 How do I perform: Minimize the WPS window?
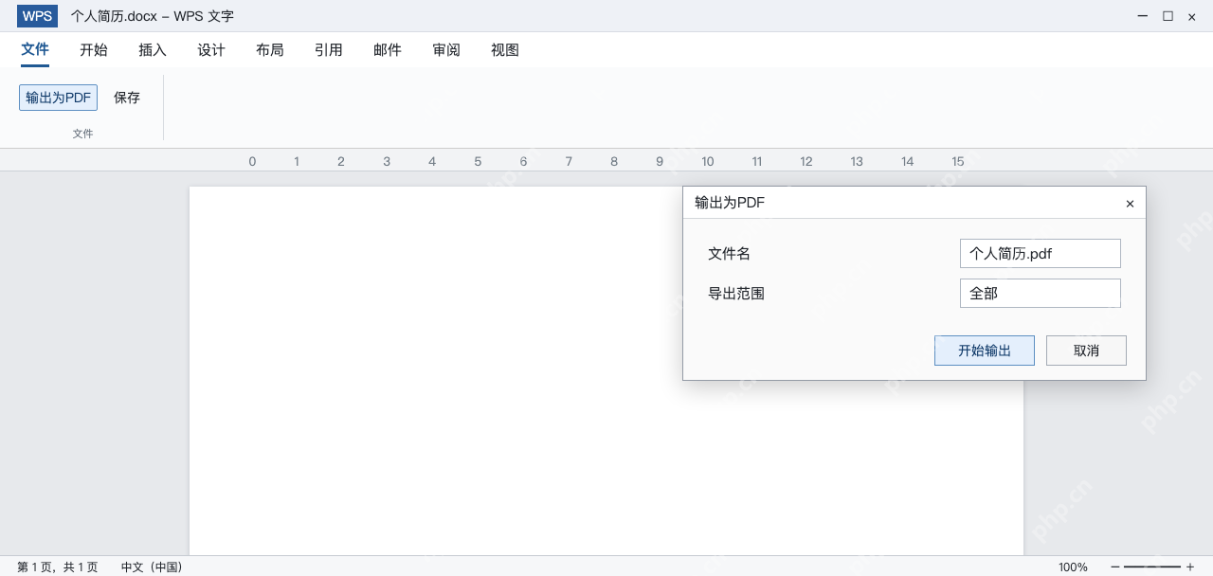(x=1143, y=16)
